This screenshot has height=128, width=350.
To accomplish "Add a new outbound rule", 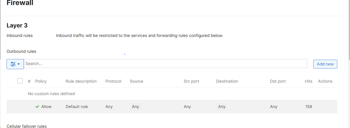I will pos(325,64).
